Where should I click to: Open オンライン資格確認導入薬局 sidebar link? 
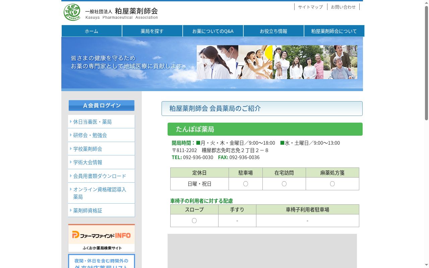coord(102,193)
